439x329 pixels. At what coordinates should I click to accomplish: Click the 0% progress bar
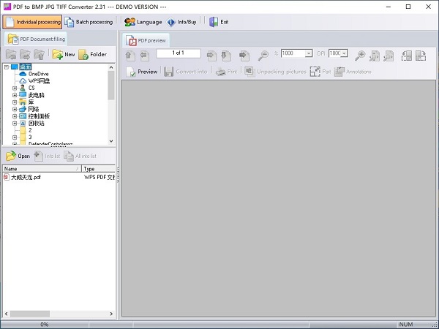pyautogui.click(x=45, y=325)
